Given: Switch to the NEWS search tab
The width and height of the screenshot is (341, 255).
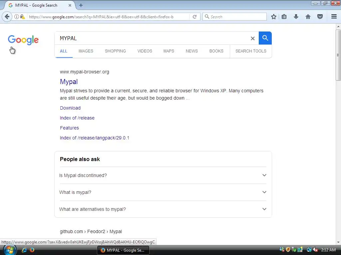Looking at the screenshot, I should [191, 51].
